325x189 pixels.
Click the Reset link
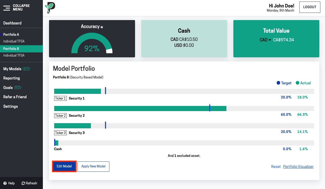pos(276,167)
